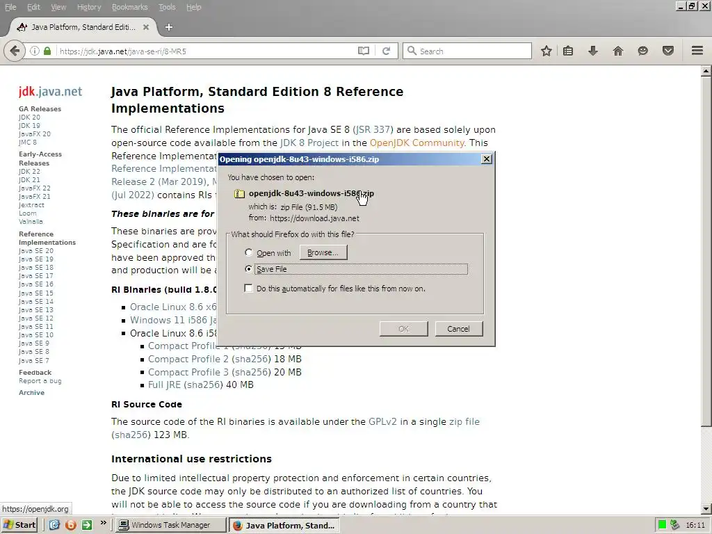This screenshot has height=534, width=712.
Task: Follow the OpenJDK Community link
Action: 417,143
